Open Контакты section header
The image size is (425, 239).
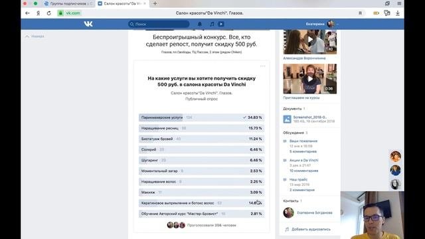tap(291, 200)
